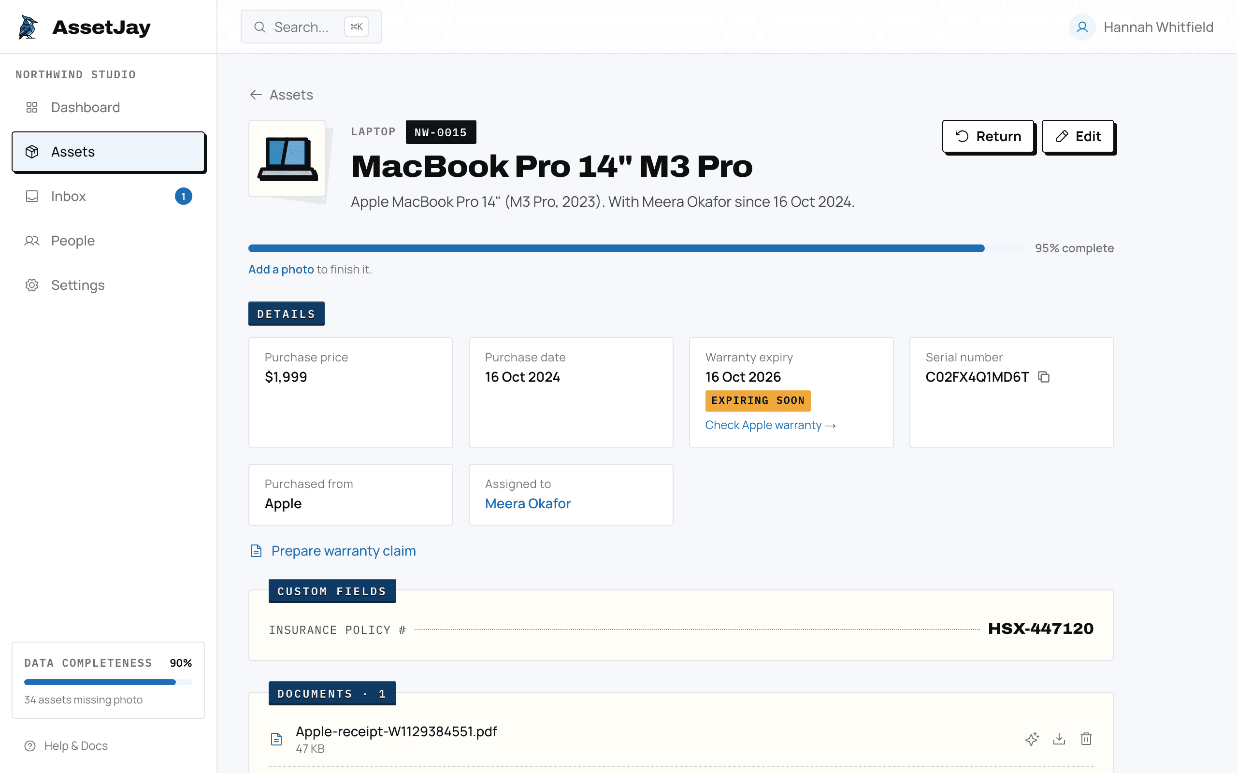This screenshot has height=773, width=1237.
Task: Click the Apple receipt PDF file icon
Action: click(276, 739)
